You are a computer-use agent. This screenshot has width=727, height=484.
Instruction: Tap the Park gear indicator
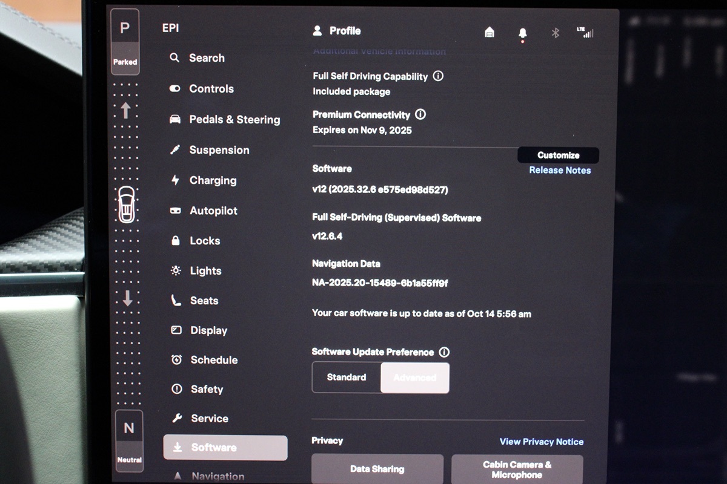tap(125, 28)
